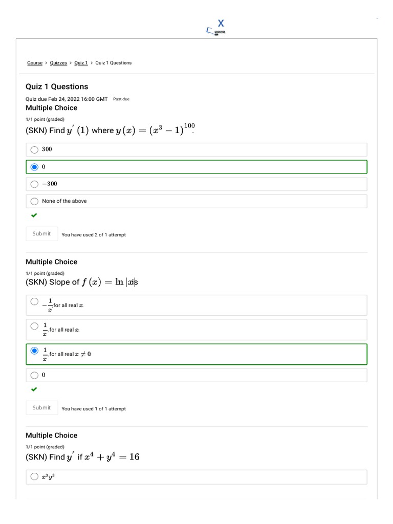Viewport: 393px width, 524px height.
Task: Submit the ln|x| slope question
Action: click(x=41, y=408)
